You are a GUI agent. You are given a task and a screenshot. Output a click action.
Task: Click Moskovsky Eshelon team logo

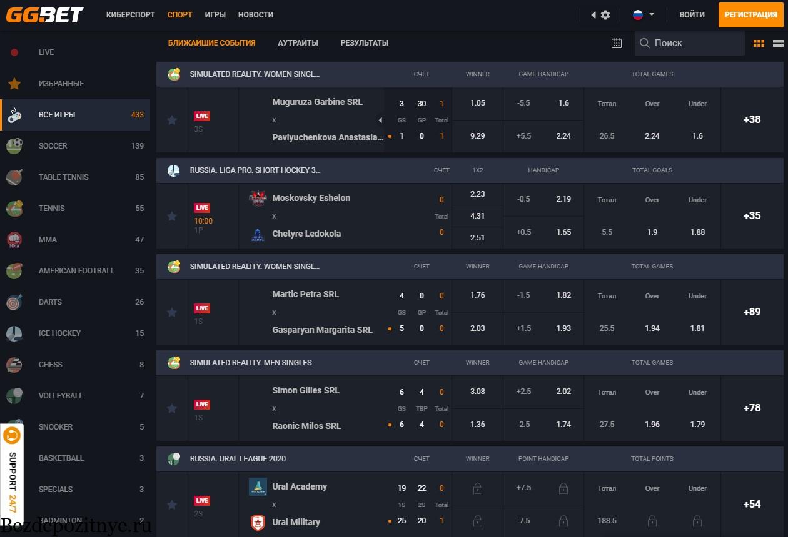click(258, 198)
